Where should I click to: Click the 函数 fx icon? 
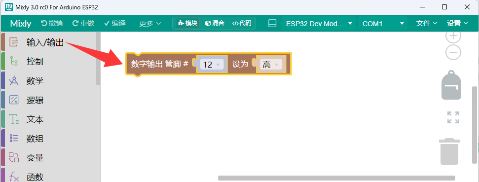[x=14, y=177]
